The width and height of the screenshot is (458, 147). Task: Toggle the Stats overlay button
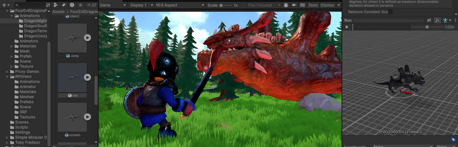click(x=313, y=5)
